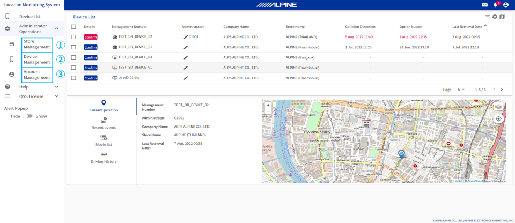The width and height of the screenshot is (515, 223).
Task: Collapse the Administrator Operations menu
Action: point(56,29)
